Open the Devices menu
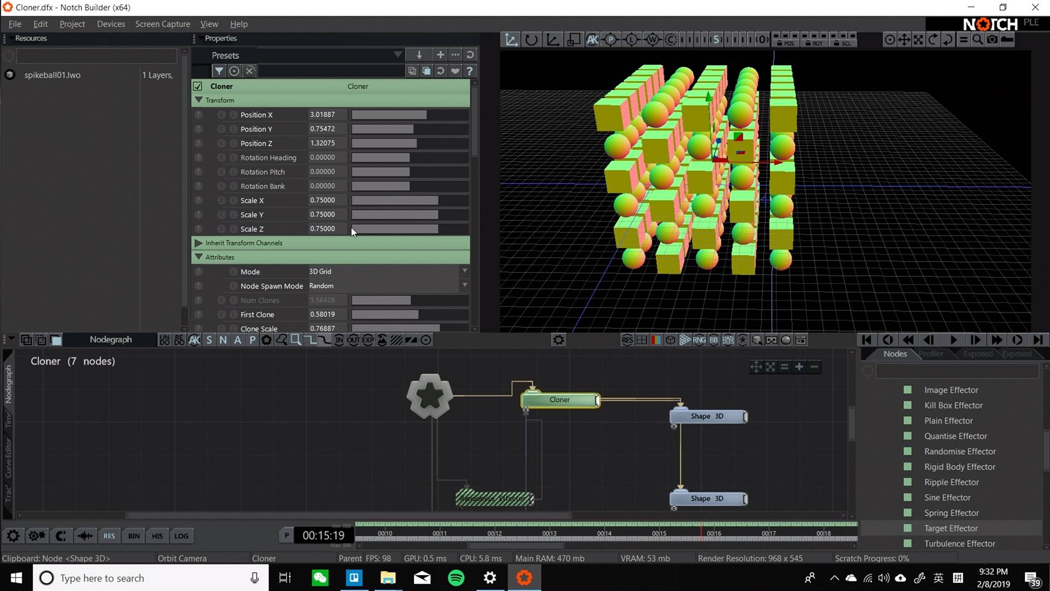 pyautogui.click(x=111, y=24)
